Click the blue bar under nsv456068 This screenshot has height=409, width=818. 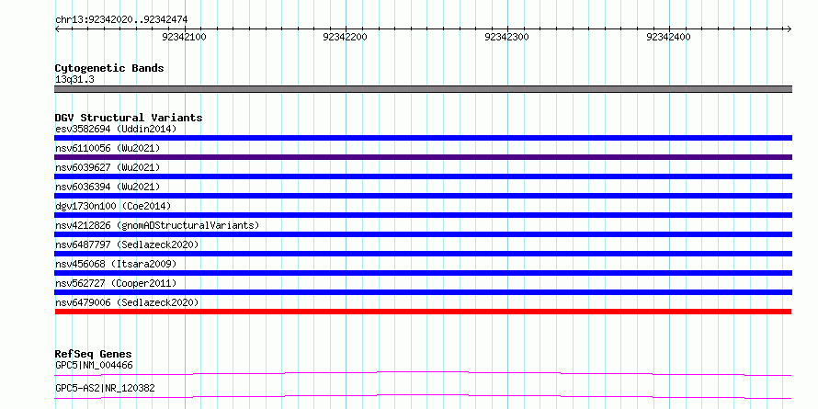coord(423,273)
